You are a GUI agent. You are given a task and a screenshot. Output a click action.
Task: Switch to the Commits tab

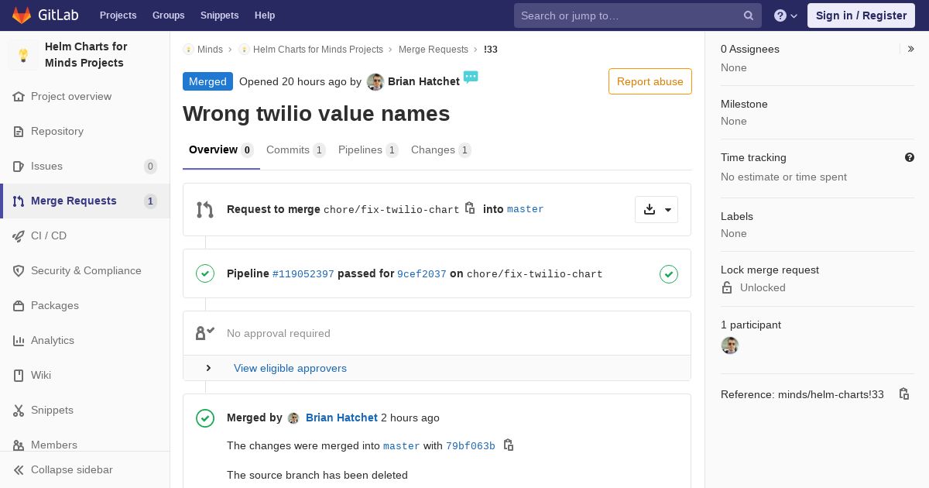(295, 149)
